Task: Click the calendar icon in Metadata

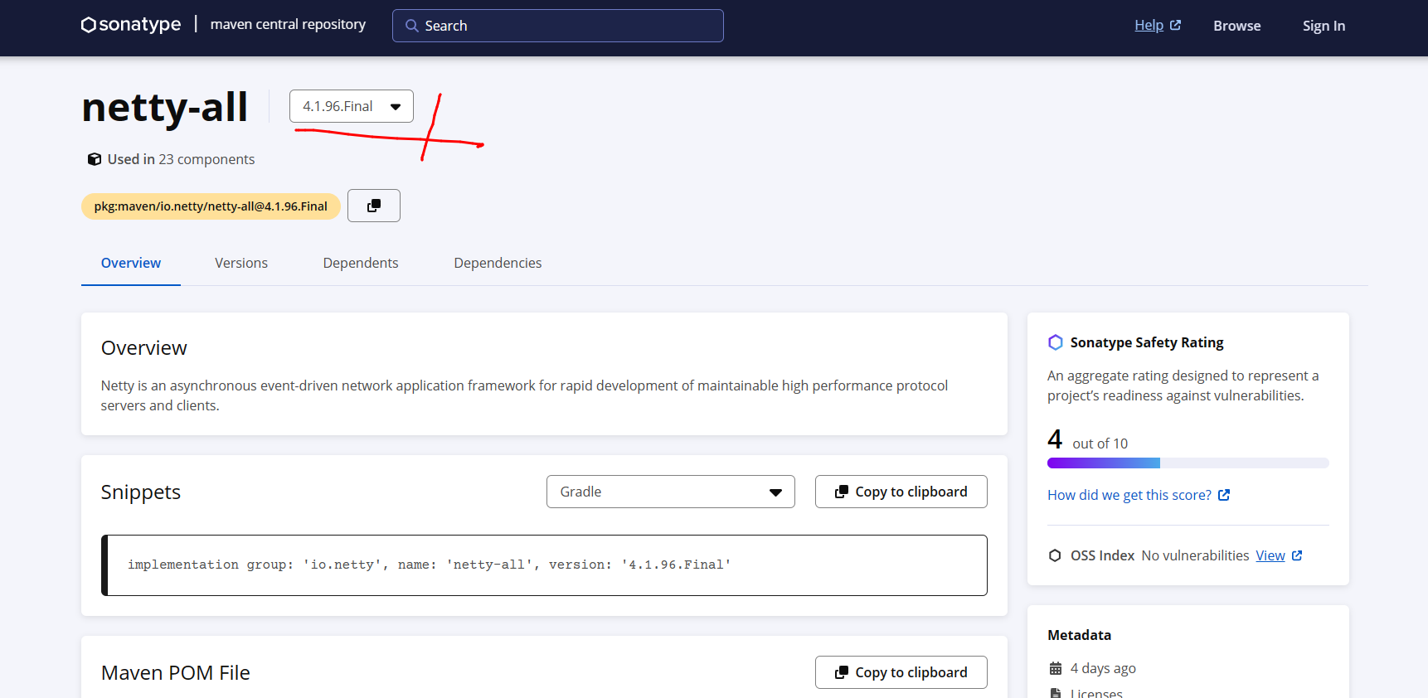Action: (1056, 668)
